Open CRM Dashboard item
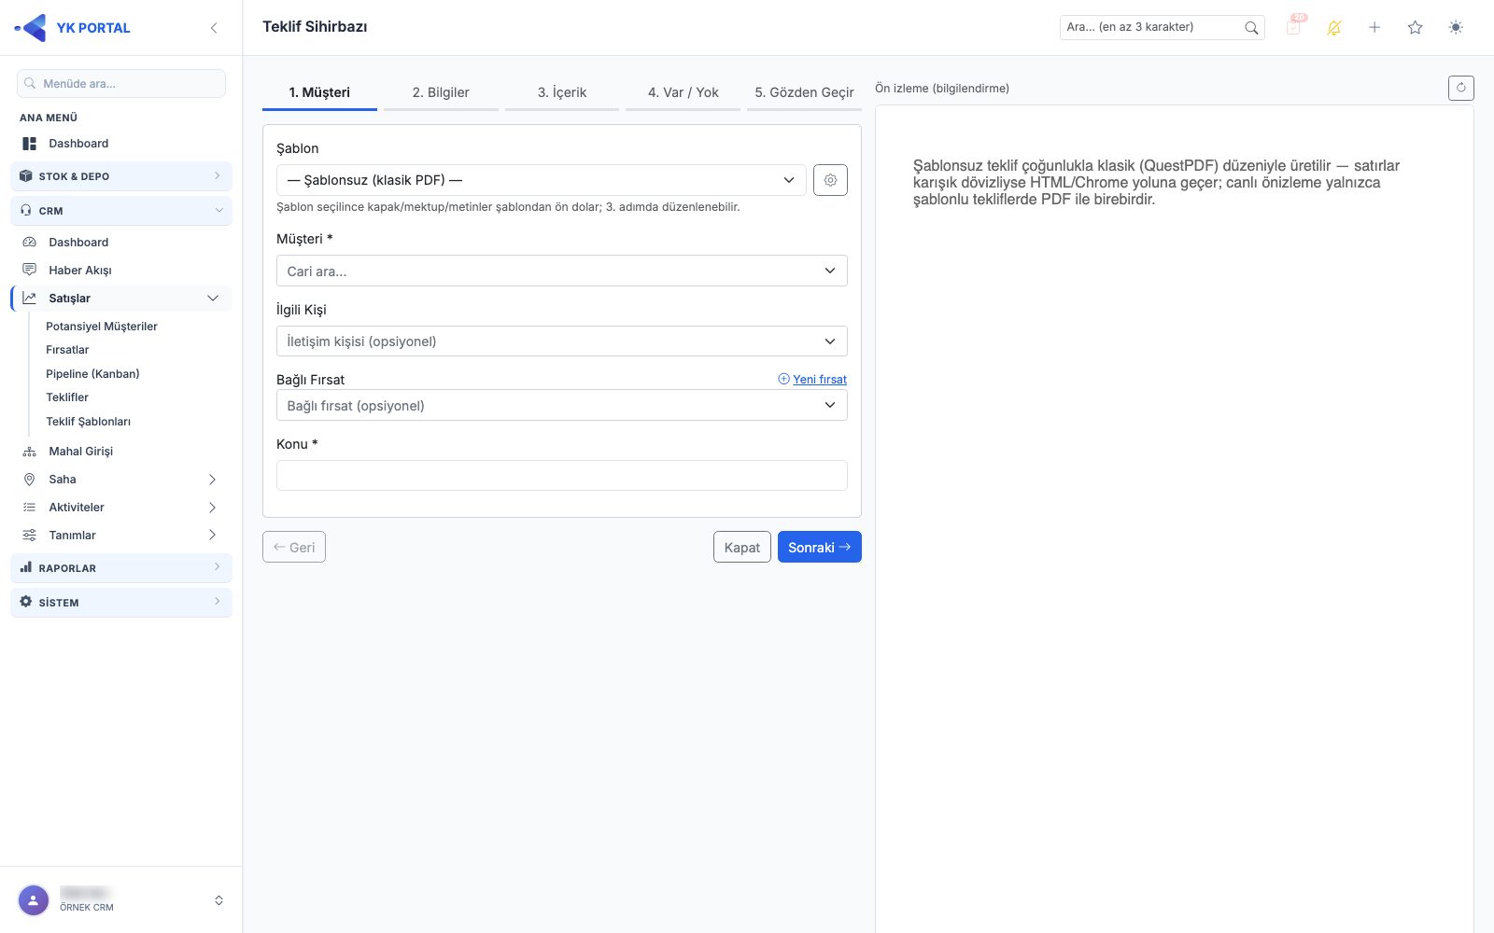The width and height of the screenshot is (1494, 933). 121,243
